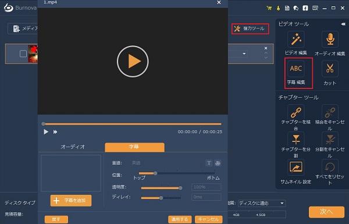This screenshot has width=349, height=224.
Task: Adjust the delay (ディレイ) slider
Action: pos(161,198)
